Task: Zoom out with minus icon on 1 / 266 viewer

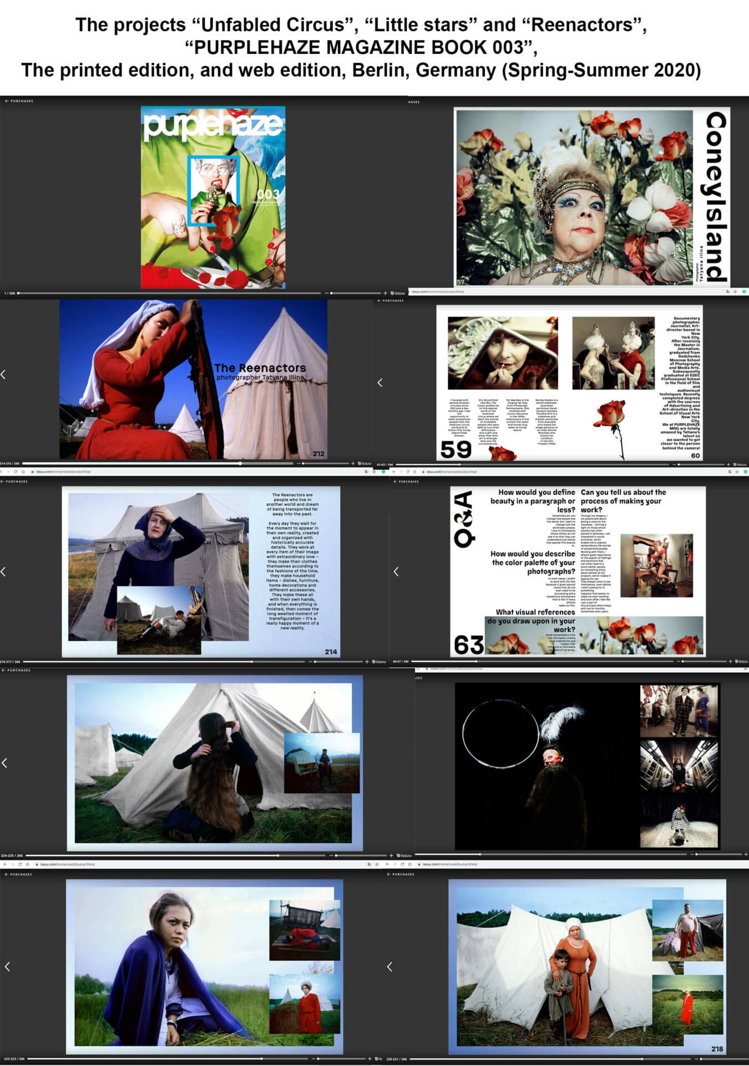Action: 326,293
